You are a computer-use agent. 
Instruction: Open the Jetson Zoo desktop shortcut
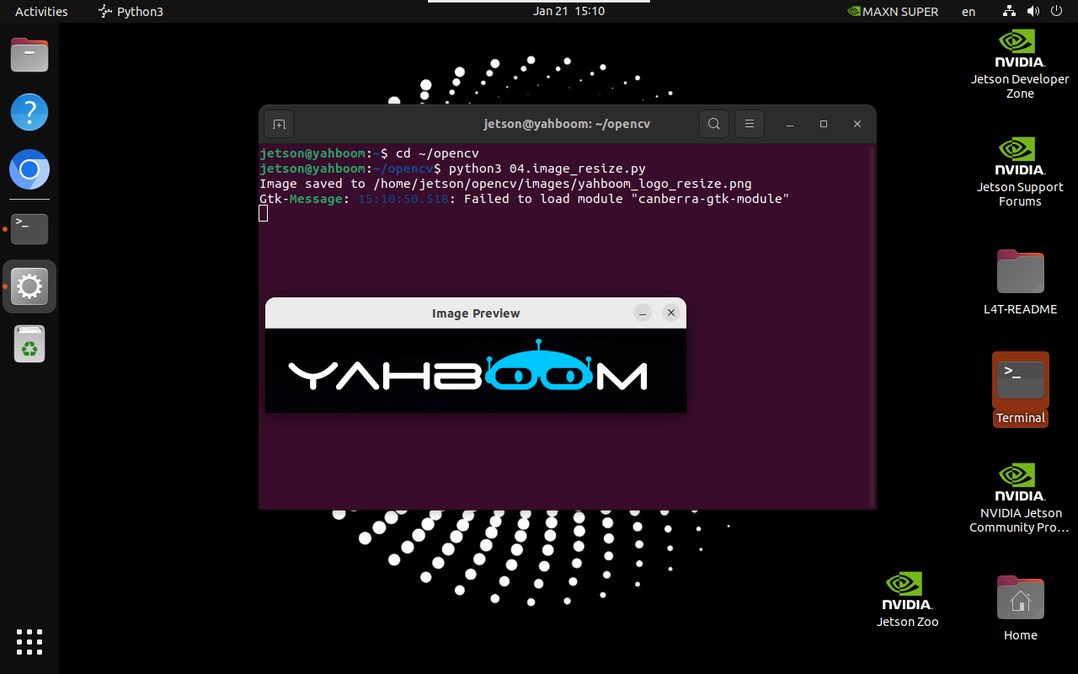(907, 600)
